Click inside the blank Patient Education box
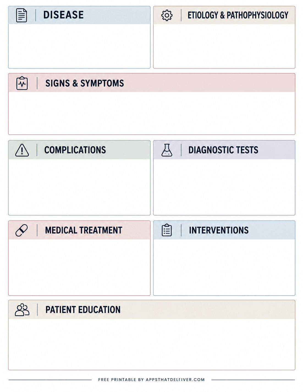303x392 pixels. click(x=152, y=344)
